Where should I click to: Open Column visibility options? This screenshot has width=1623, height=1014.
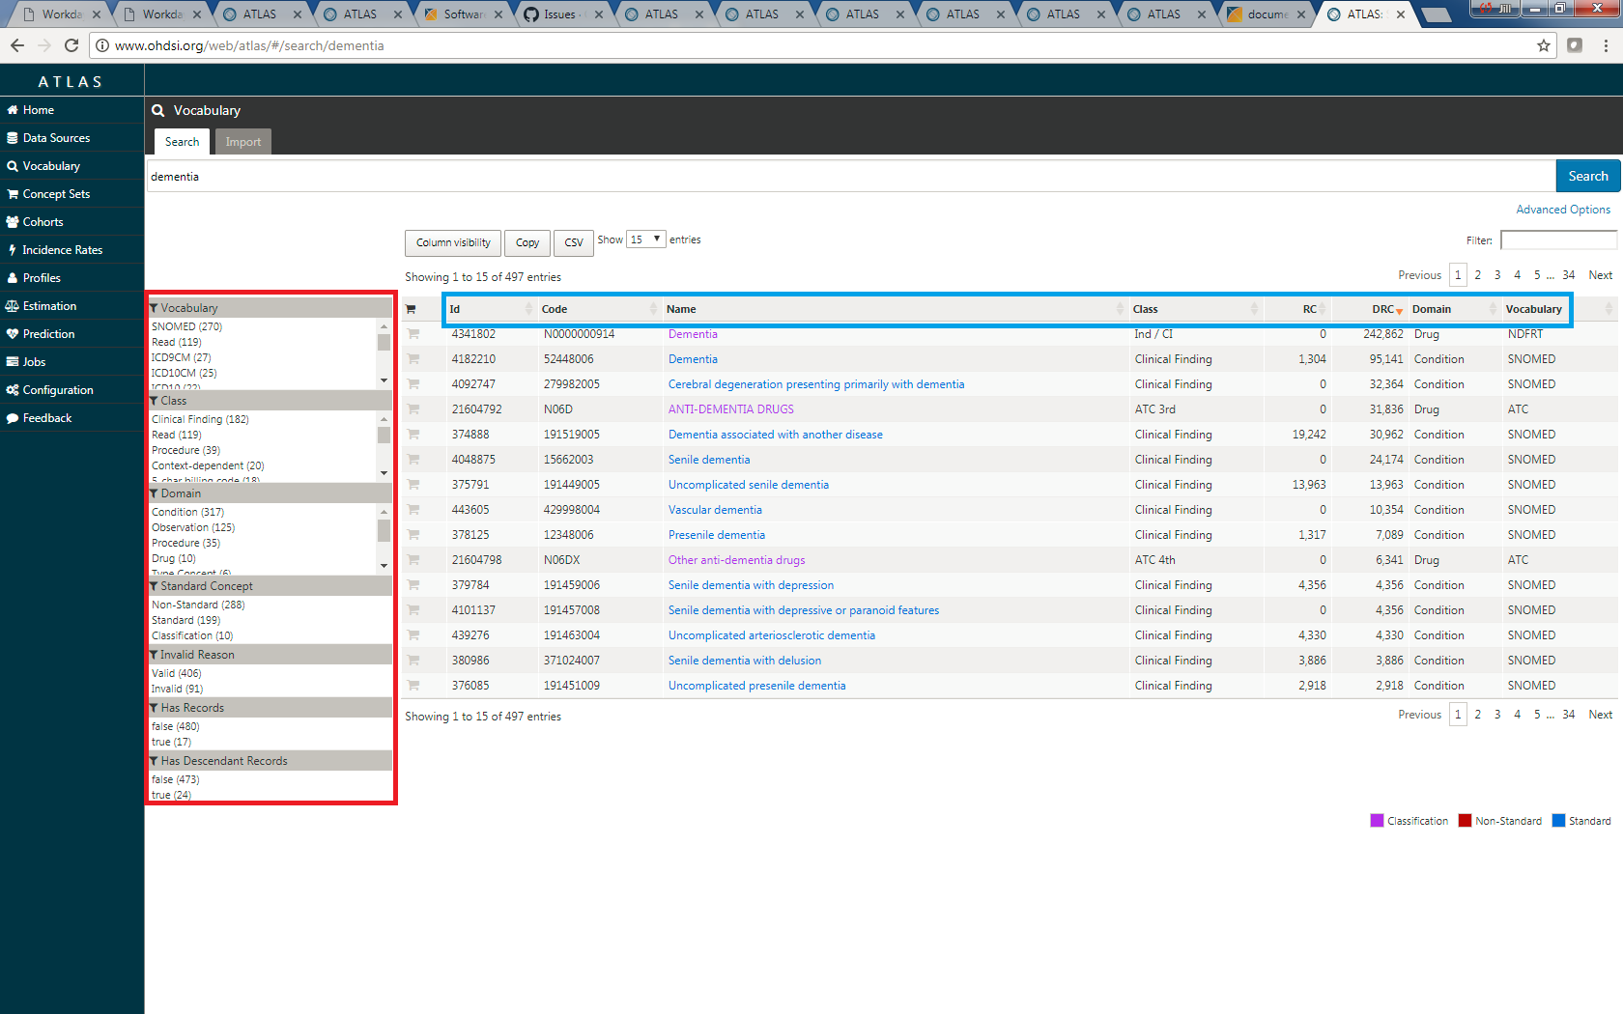(x=453, y=242)
